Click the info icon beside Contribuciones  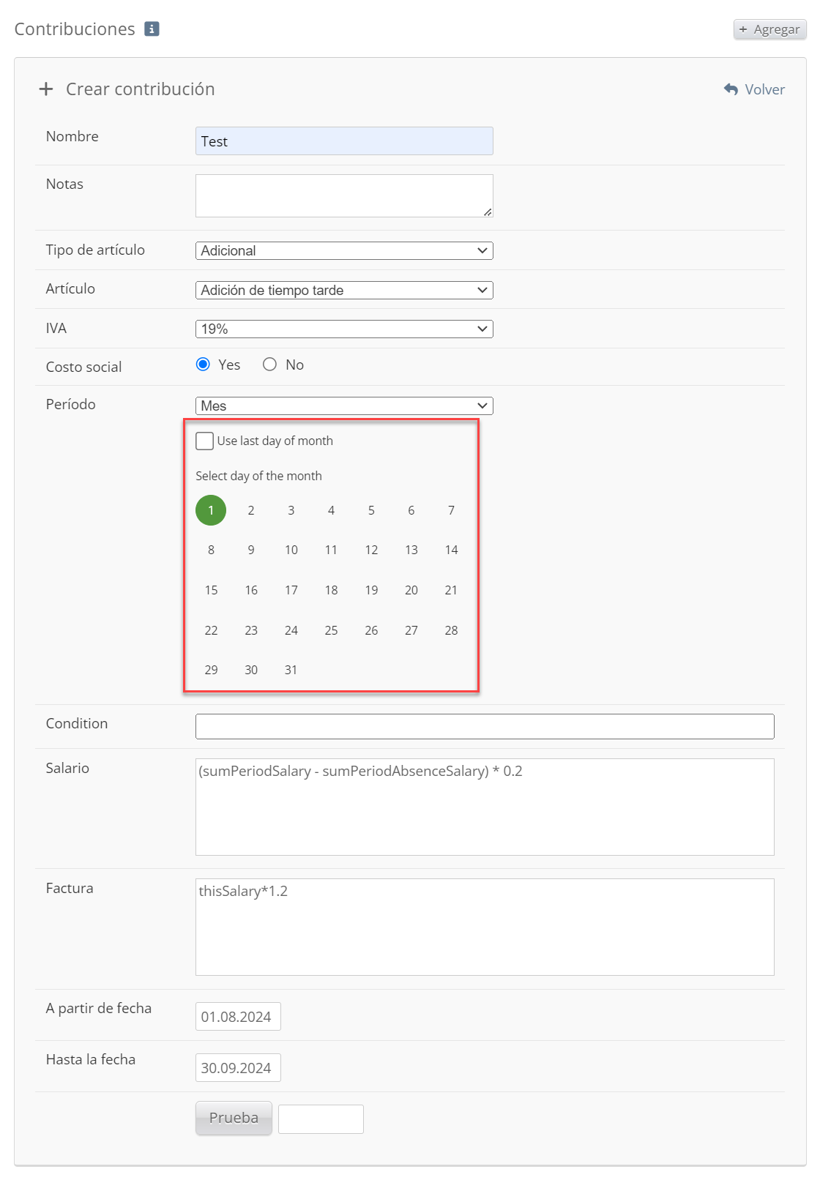tap(152, 29)
